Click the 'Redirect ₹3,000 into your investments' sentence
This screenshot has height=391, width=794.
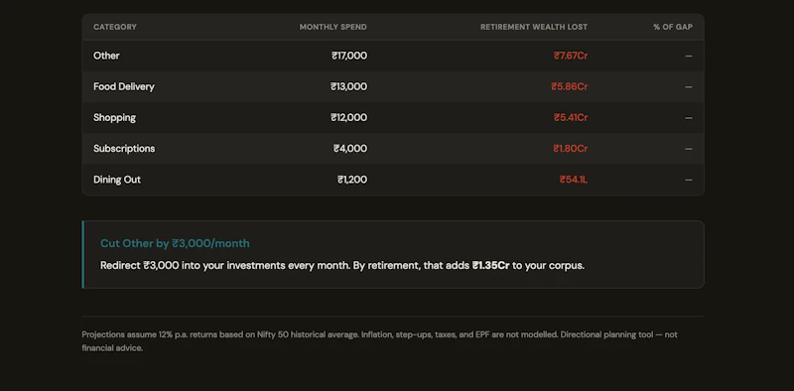click(342, 265)
